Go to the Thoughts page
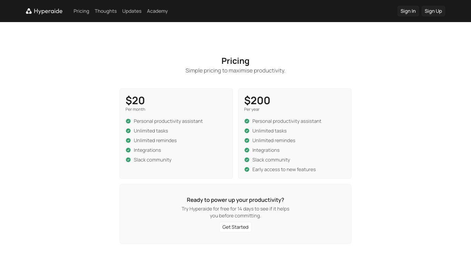This screenshot has width=471, height=265. click(106, 11)
